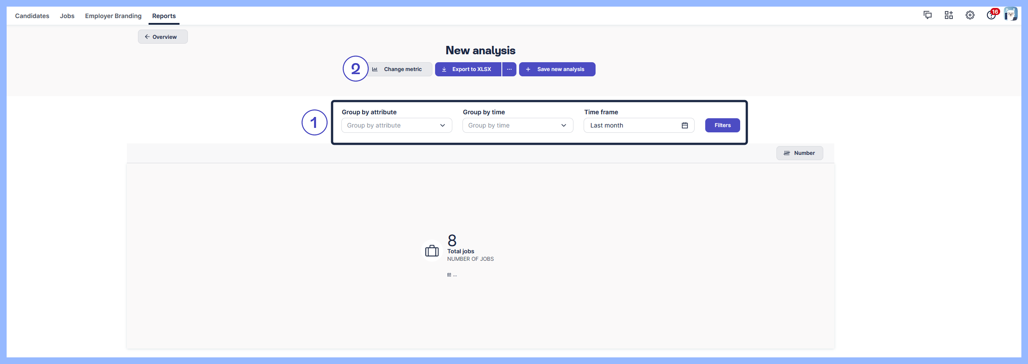Click Save new analysis button

click(557, 69)
